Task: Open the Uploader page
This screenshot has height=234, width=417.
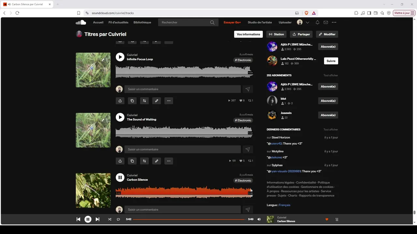Action: pos(285,22)
